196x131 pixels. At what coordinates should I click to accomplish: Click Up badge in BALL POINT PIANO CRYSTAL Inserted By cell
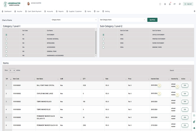[177, 86]
